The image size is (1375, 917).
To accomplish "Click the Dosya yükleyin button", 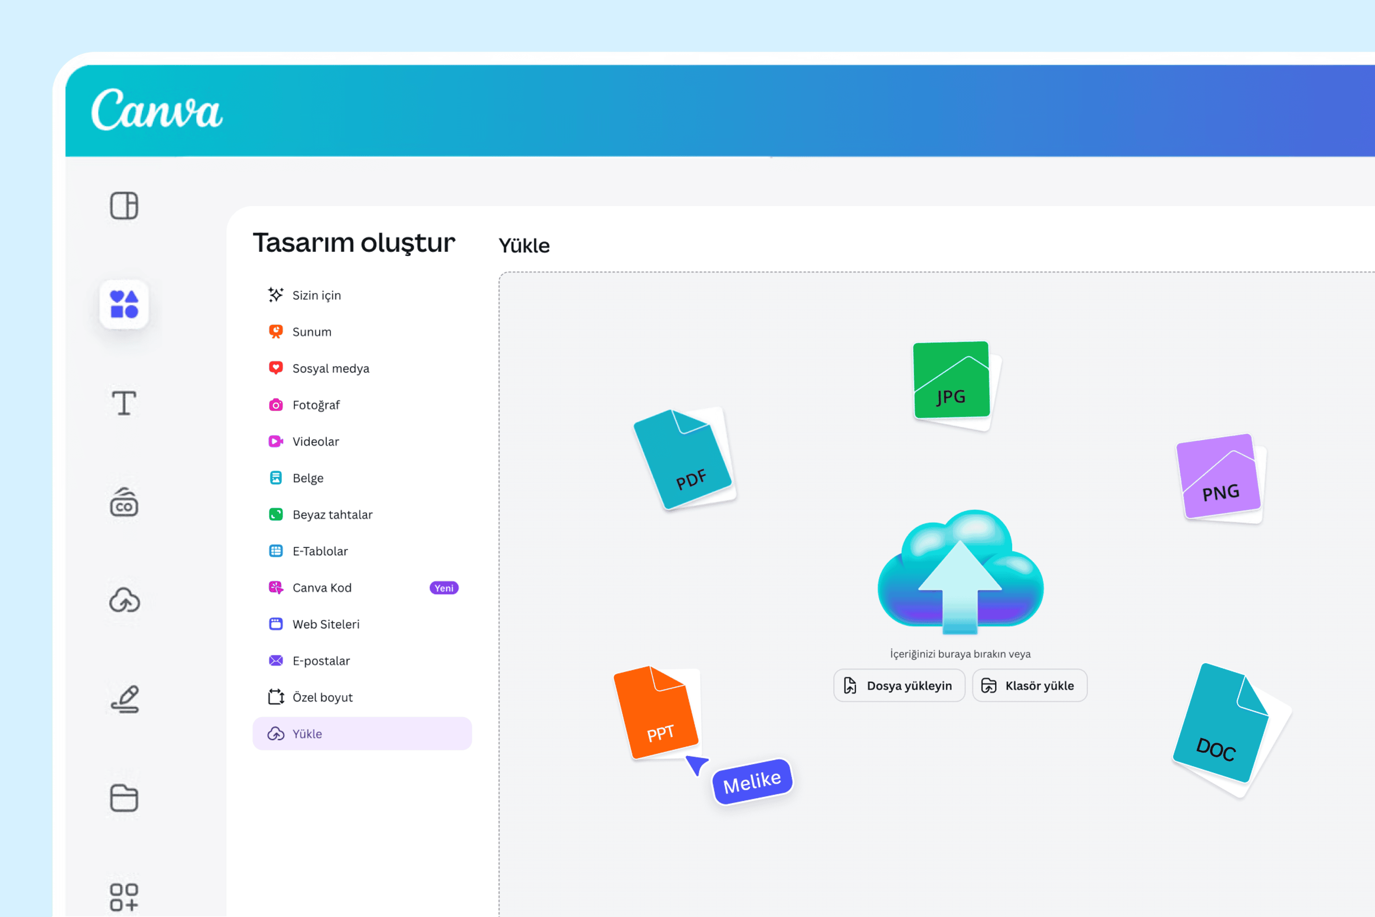I will 899,685.
